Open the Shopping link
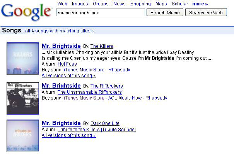 pos(140,4)
